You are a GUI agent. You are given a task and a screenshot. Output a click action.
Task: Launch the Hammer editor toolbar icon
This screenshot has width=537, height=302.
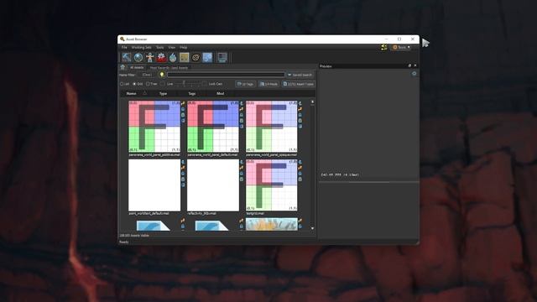[x=127, y=57]
